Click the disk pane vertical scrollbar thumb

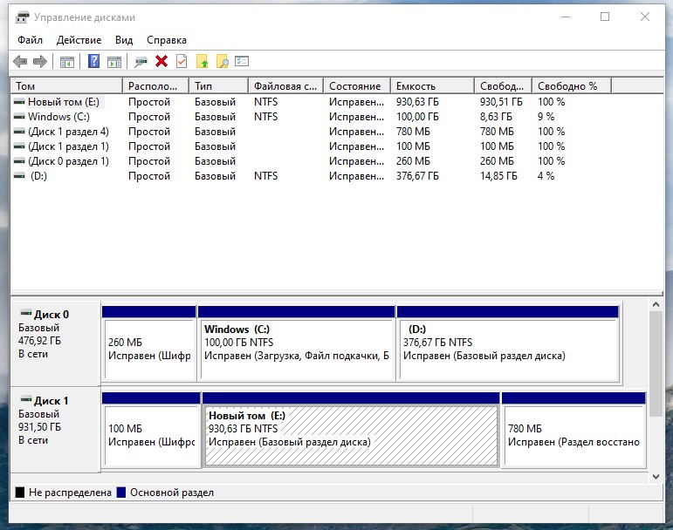(x=656, y=364)
